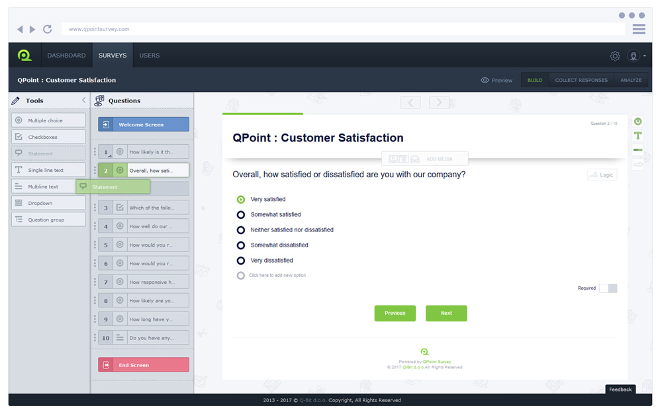Open the Collect Responses tab
Image resolution: width=662 pixels, height=414 pixels.
coord(581,80)
